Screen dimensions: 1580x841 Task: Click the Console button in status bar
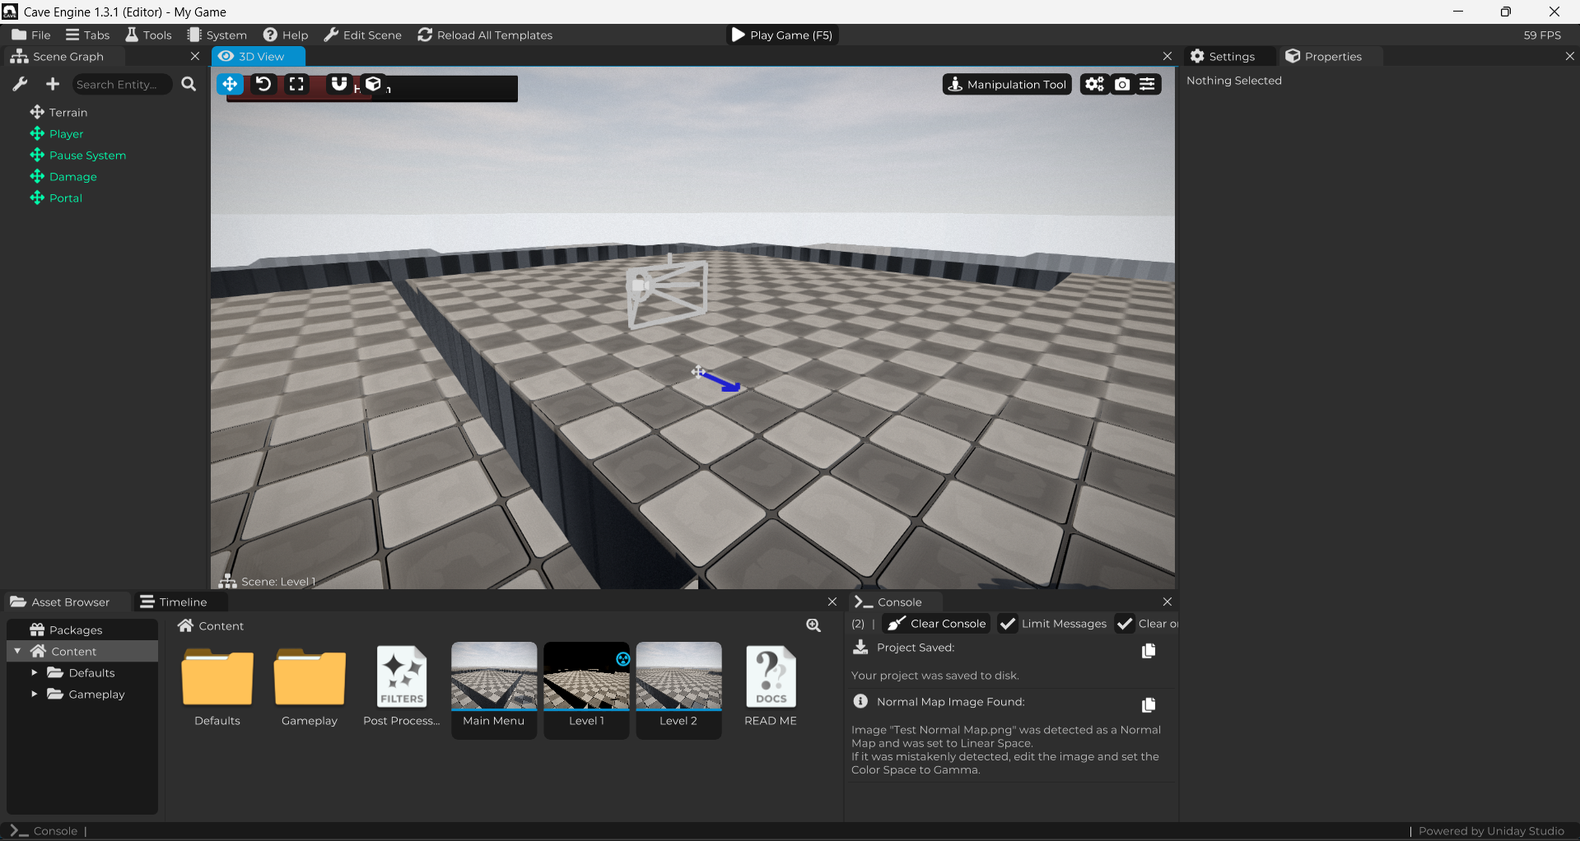point(44,830)
